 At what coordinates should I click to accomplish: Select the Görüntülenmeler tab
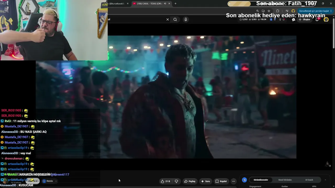pos(261,180)
